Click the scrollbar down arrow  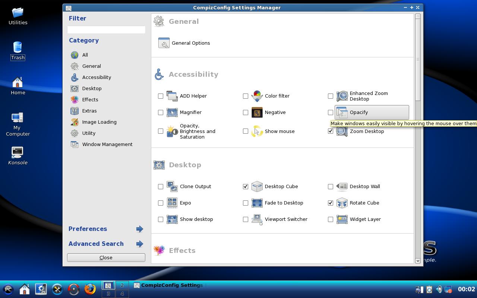pos(418,261)
